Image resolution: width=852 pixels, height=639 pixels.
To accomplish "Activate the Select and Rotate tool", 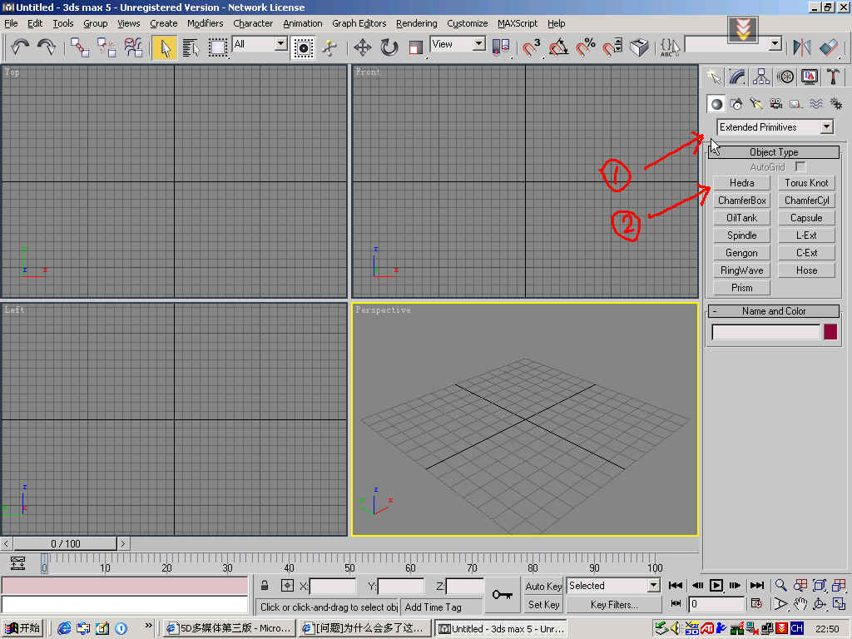I will click(389, 47).
